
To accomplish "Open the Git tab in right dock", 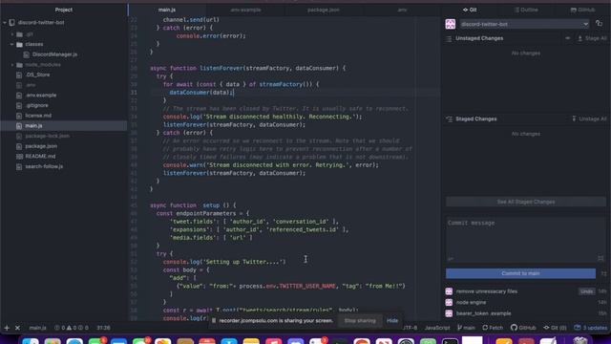I will 470,10.
